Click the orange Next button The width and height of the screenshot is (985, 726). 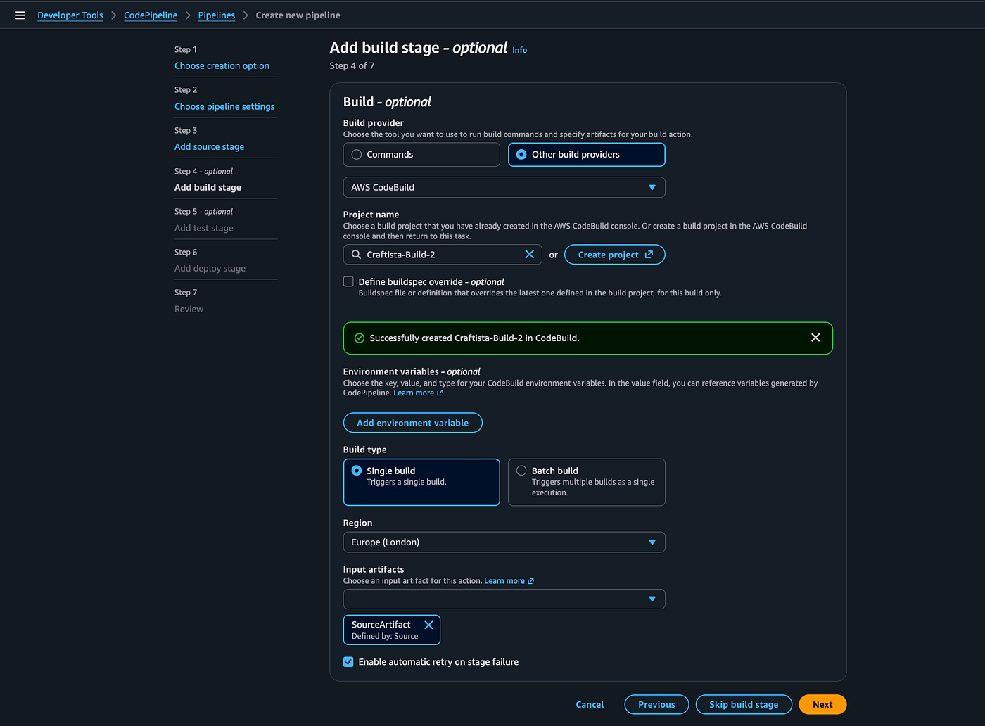[822, 705]
